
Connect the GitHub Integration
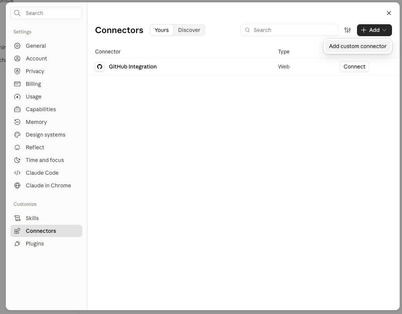354,67
